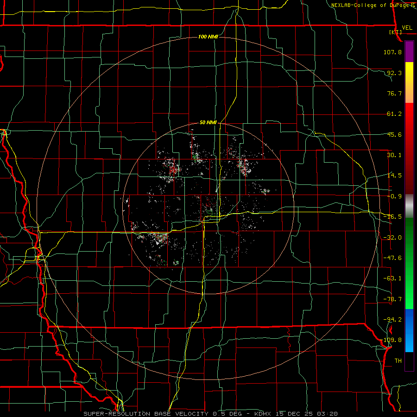Viewport: 417px width, 417px height.
Task: Click the -94.2 velocity scale value
Action: pyautogui.click(x=392, y=319)
